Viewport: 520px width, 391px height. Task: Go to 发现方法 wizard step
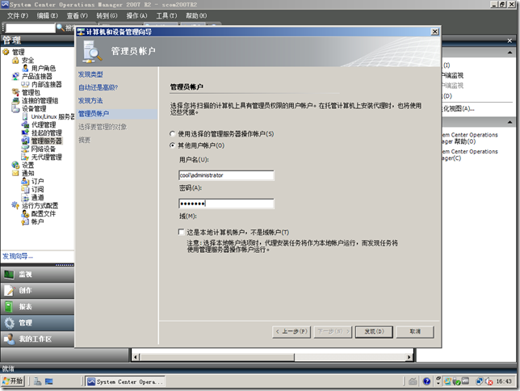pos(90,100)
